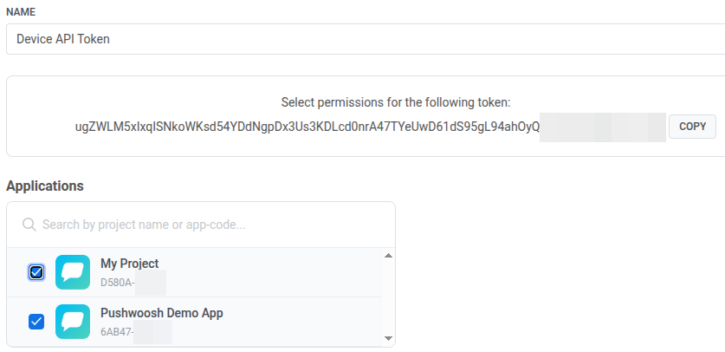
Task: Click the applications list scrollbar track
Action: (x=388, y=297)
